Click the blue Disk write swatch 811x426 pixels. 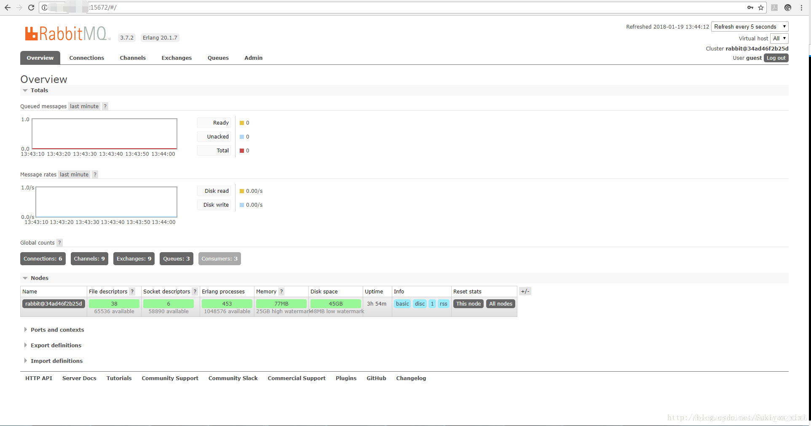point(242,205)
